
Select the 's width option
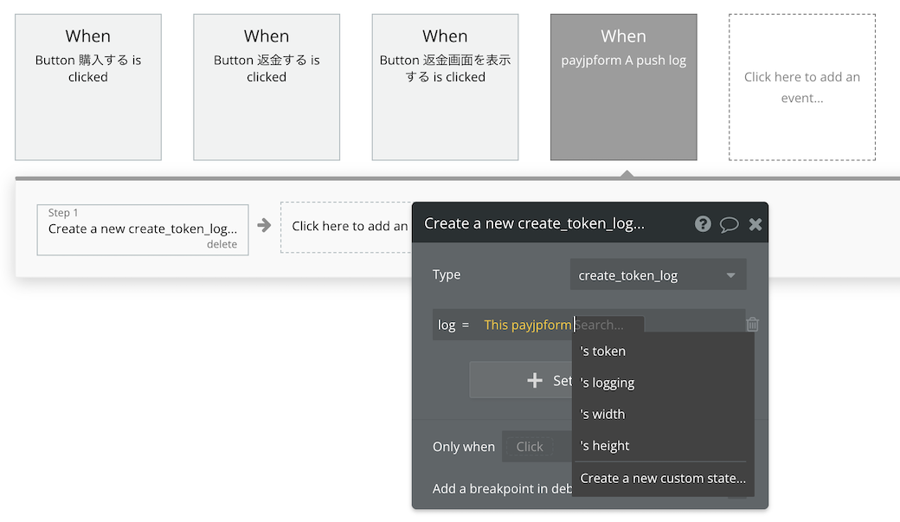[x=663, y=414]
